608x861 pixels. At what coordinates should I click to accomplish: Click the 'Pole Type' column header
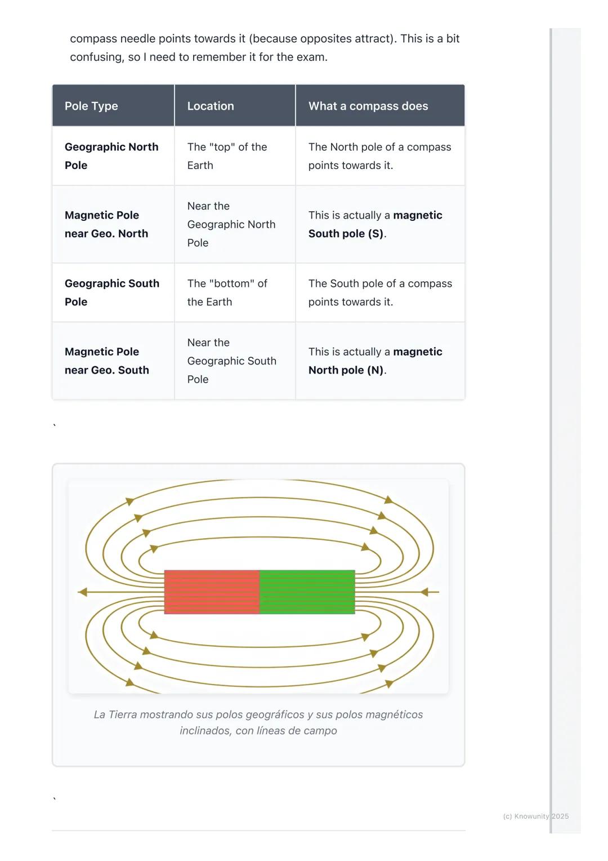pyautogui.click(x=91, y=106)
